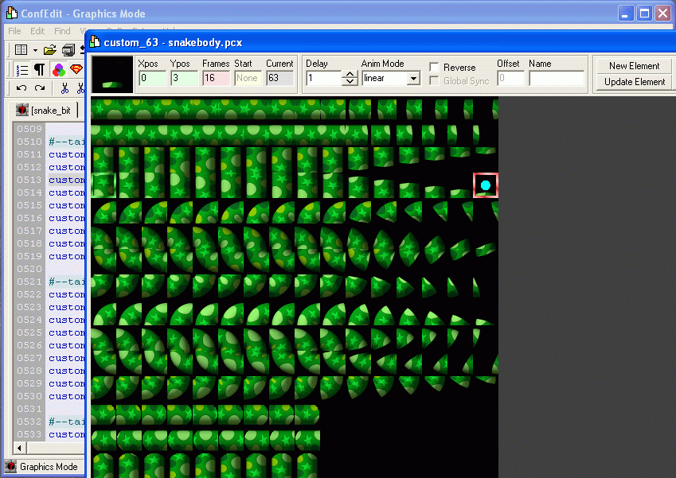Screen dimensions: 676x478
Task: Click the redo arrow icon
Action: [x=40, y=88]
